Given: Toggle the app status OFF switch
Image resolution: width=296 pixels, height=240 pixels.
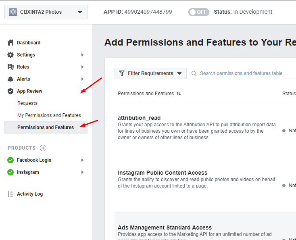Looking at the screenshot, I should pyautogui.click(x=198, y=12).
